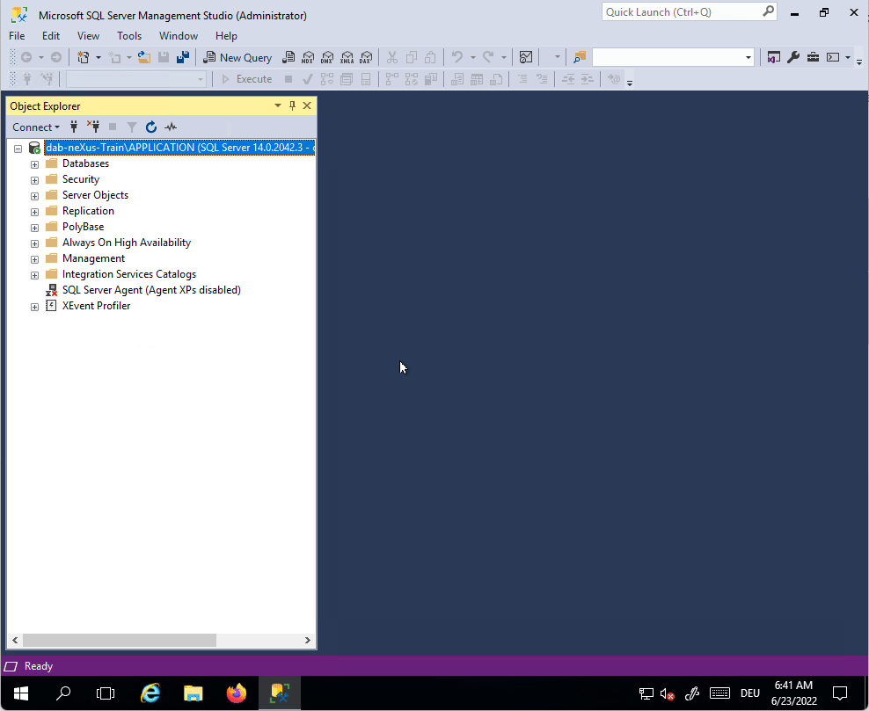869x711 pixels.
Task: Expand the Security node
Action: click(x=34, y=178)
